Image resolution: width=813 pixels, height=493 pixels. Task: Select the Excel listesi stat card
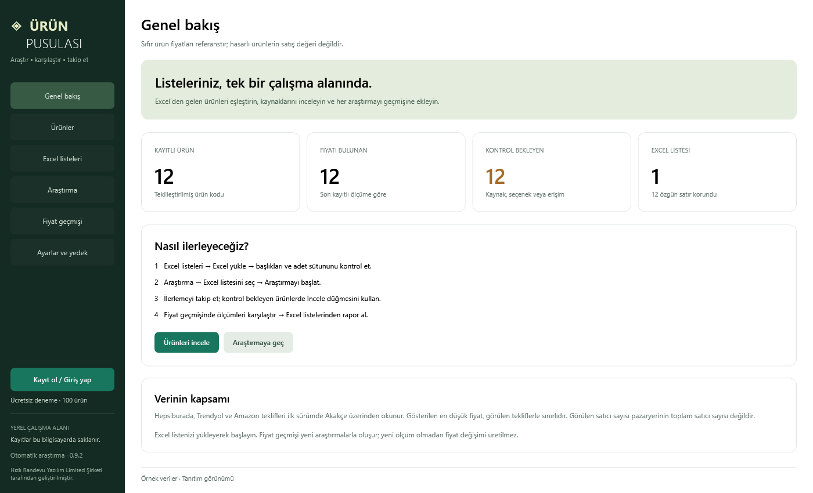click(717, 172)
